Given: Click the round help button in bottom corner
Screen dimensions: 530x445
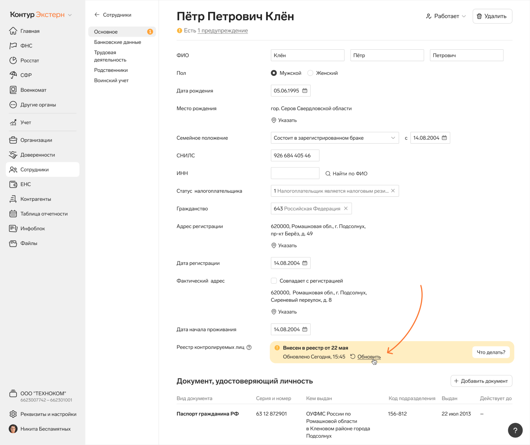Looking at the screenshot, I should coord(515,430).
